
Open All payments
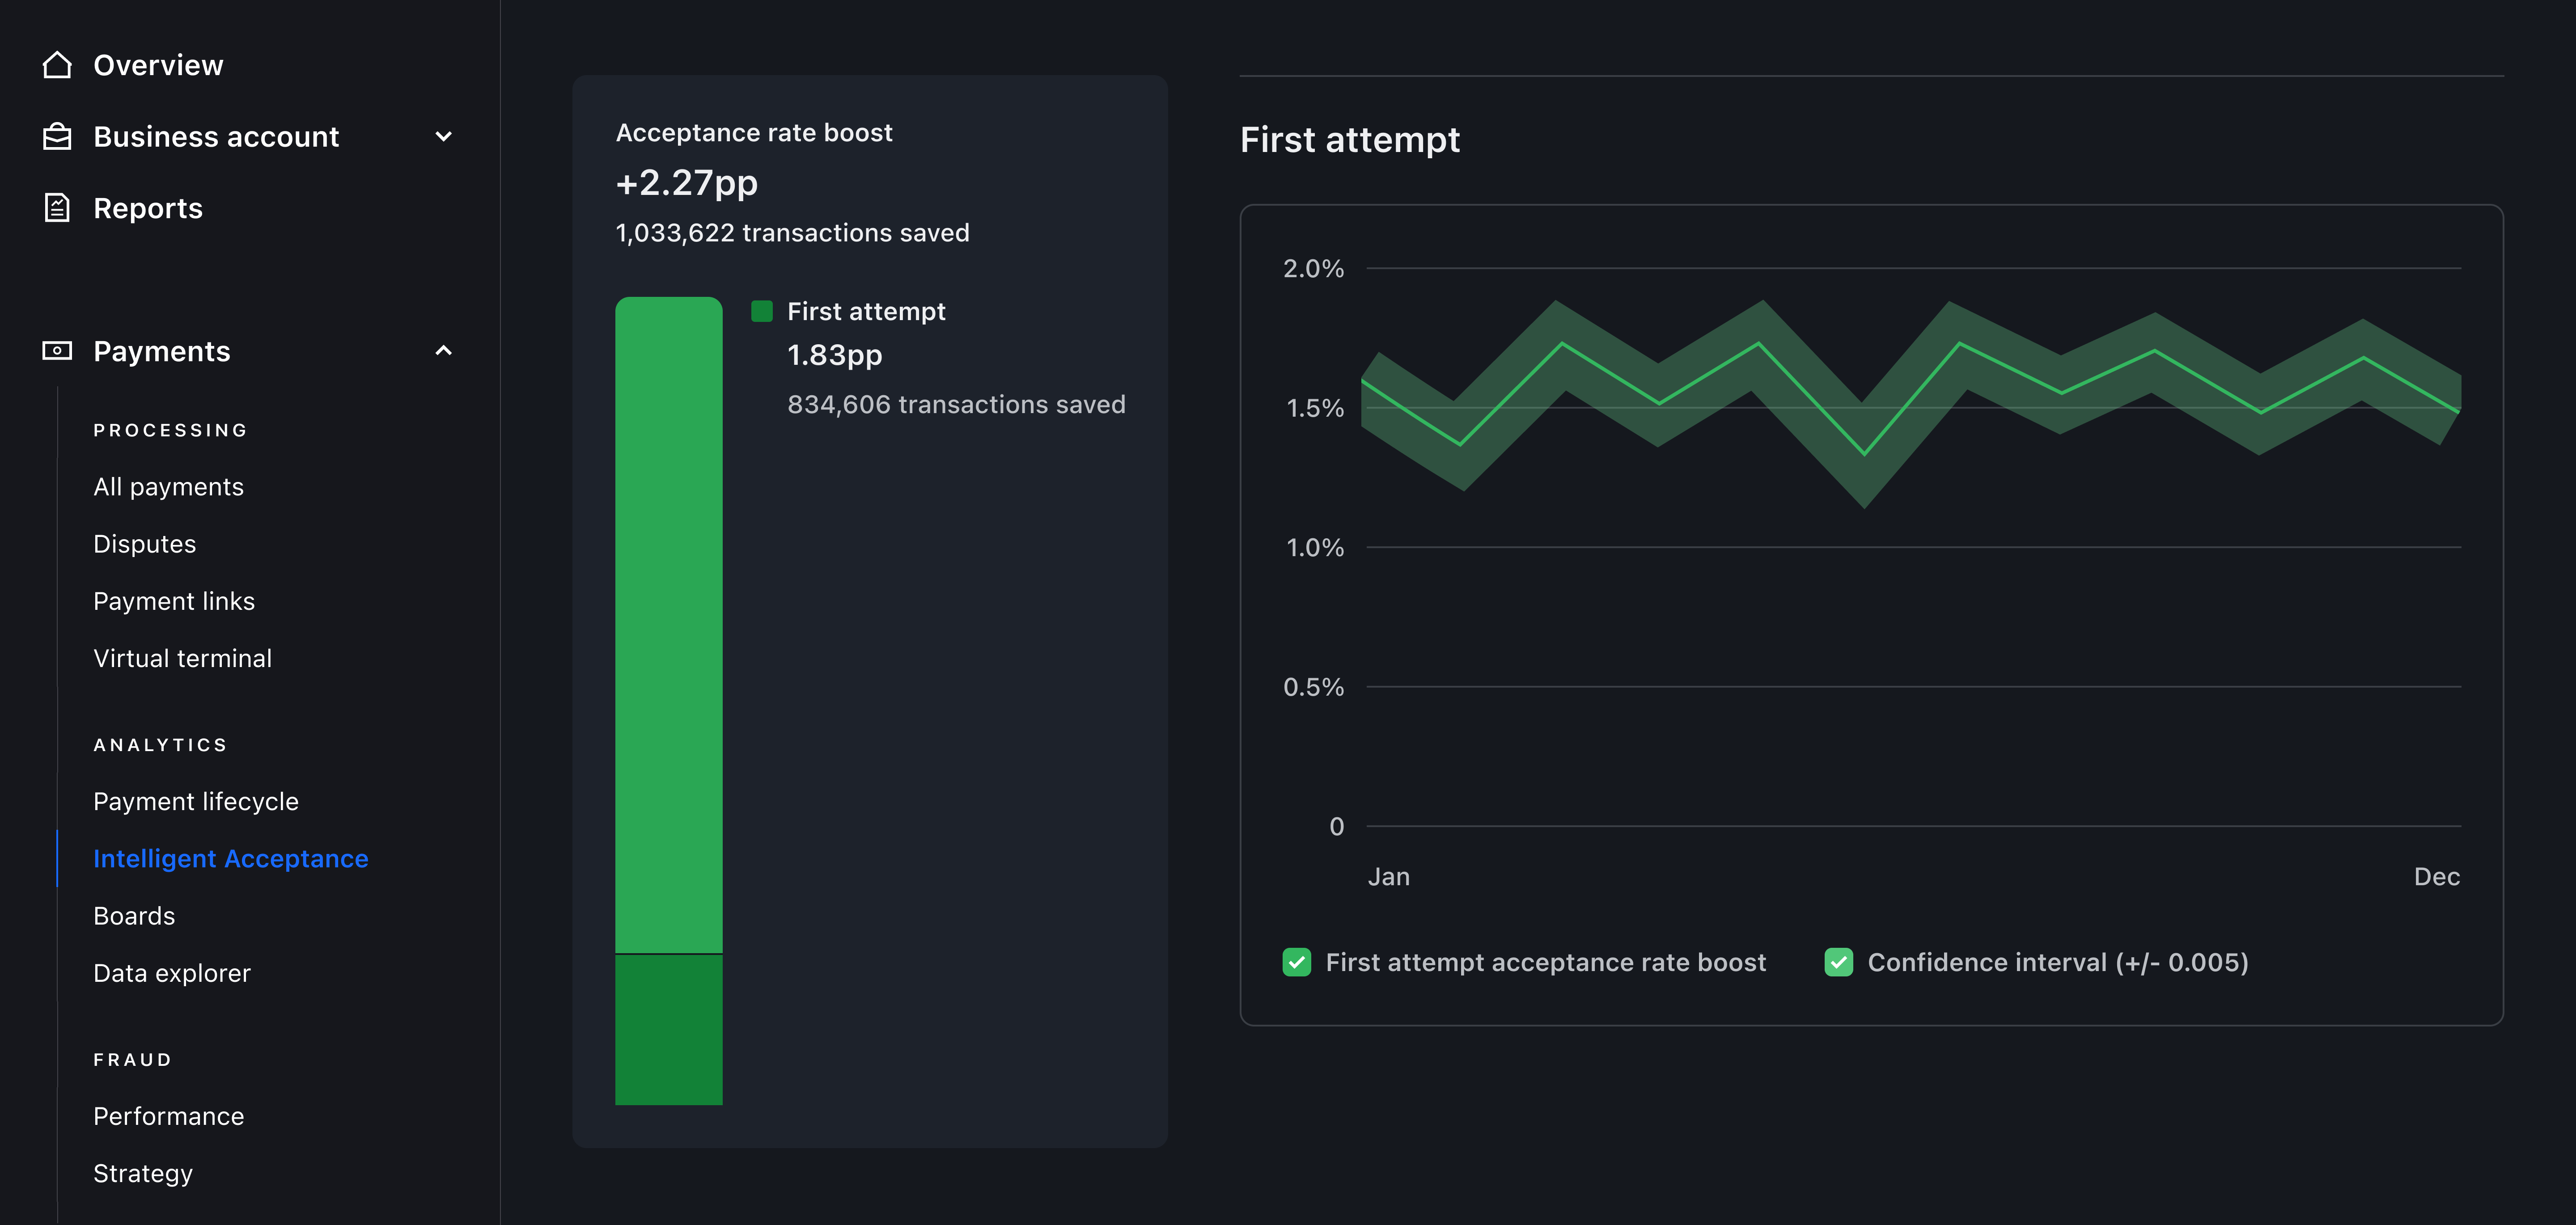[168, 487]
